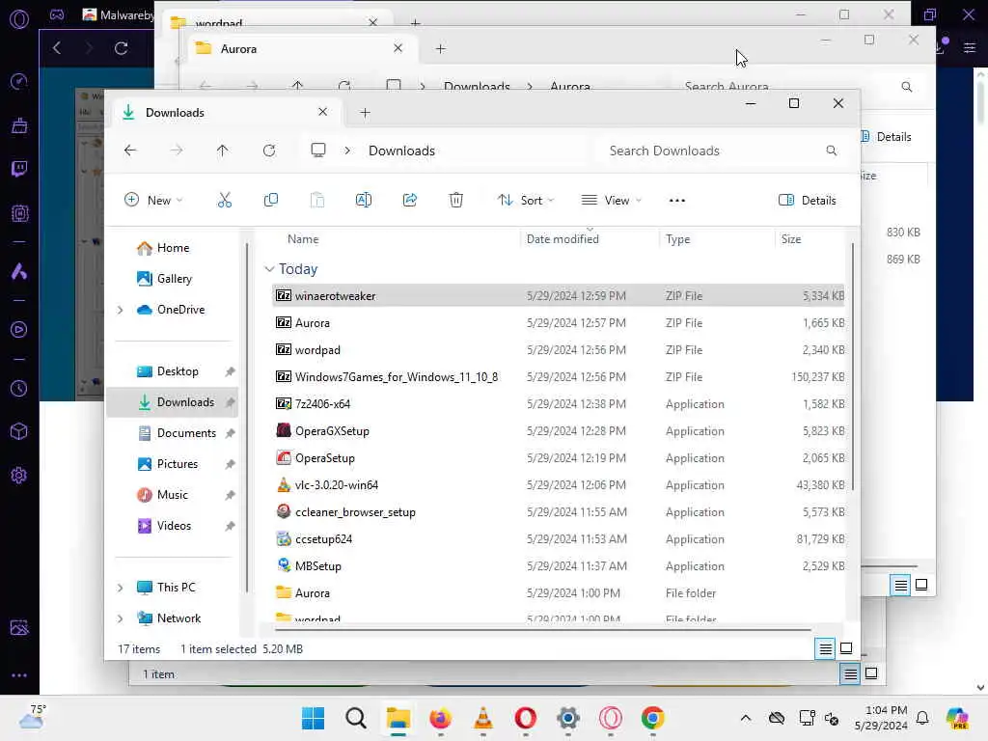988x741 pixels.
Task: Open Google Chrome from the taskbar
Action: pyautogui.click(x=653, y=718)
